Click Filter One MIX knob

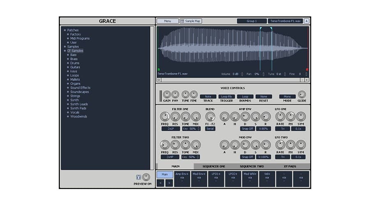tap(196, 116)
